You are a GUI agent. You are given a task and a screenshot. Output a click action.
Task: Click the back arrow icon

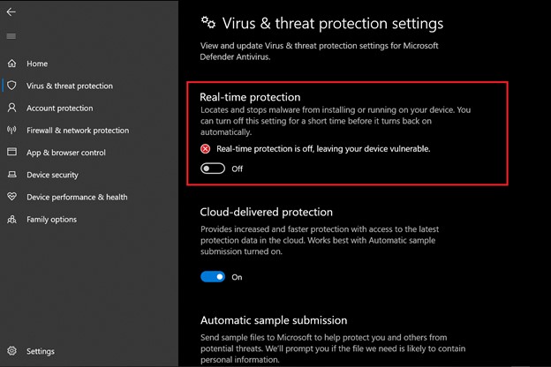(x=11, y=12)
